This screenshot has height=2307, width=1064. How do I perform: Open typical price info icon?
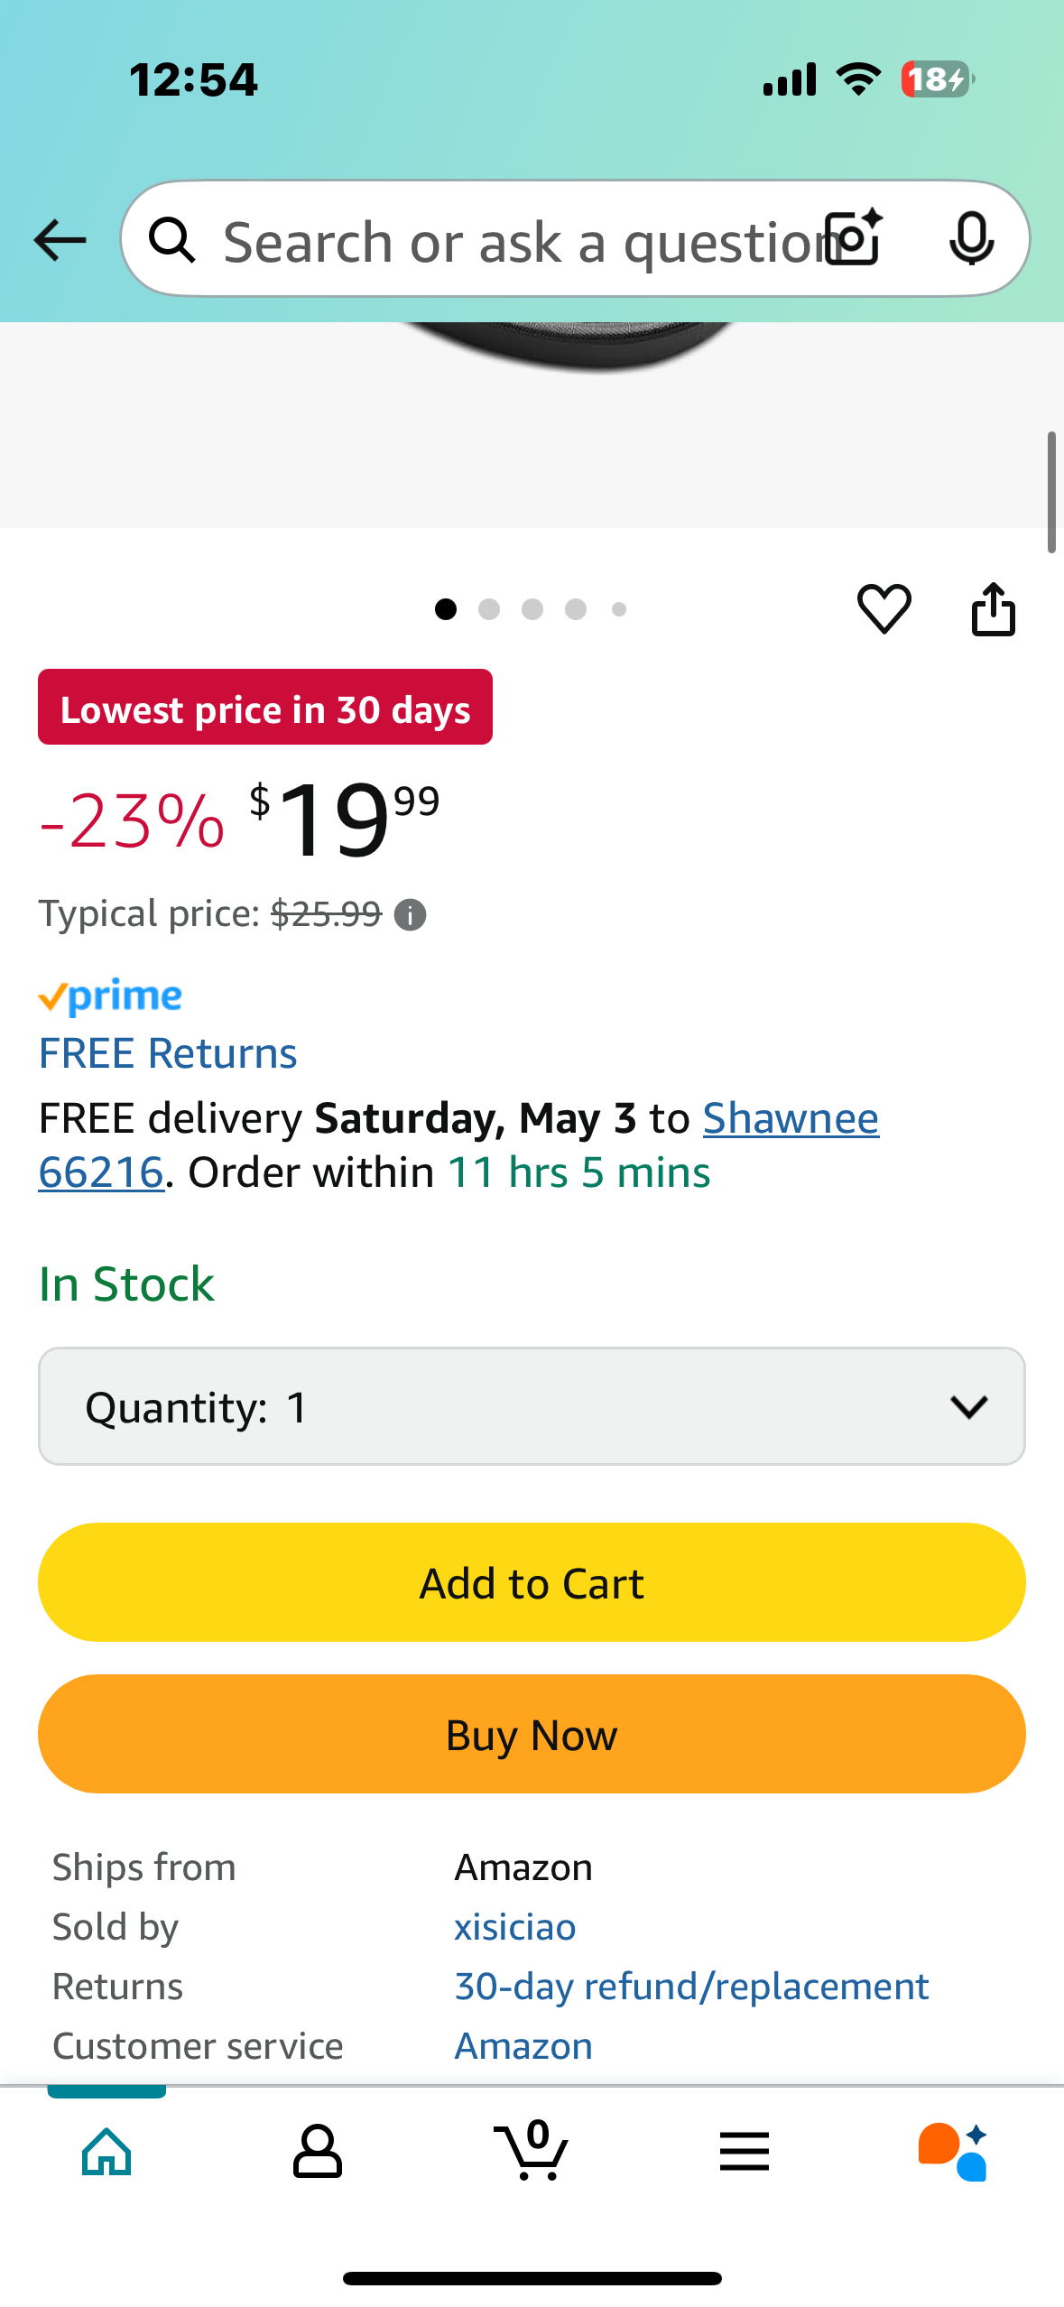pyautogui.click(x=411, y=915)
